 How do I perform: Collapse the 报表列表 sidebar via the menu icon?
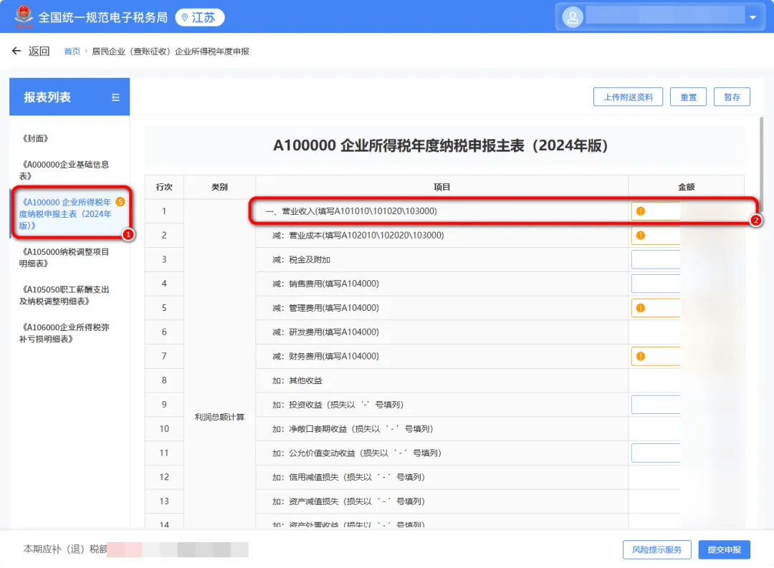point(115,97)
